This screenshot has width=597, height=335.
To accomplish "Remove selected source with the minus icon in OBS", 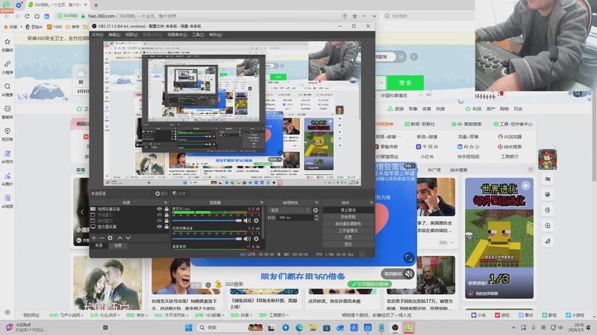I will 101,237.
